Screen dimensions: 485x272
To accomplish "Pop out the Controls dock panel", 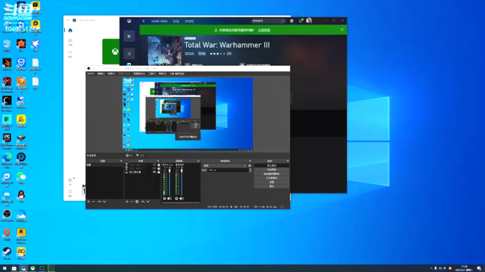I will 287,161.
